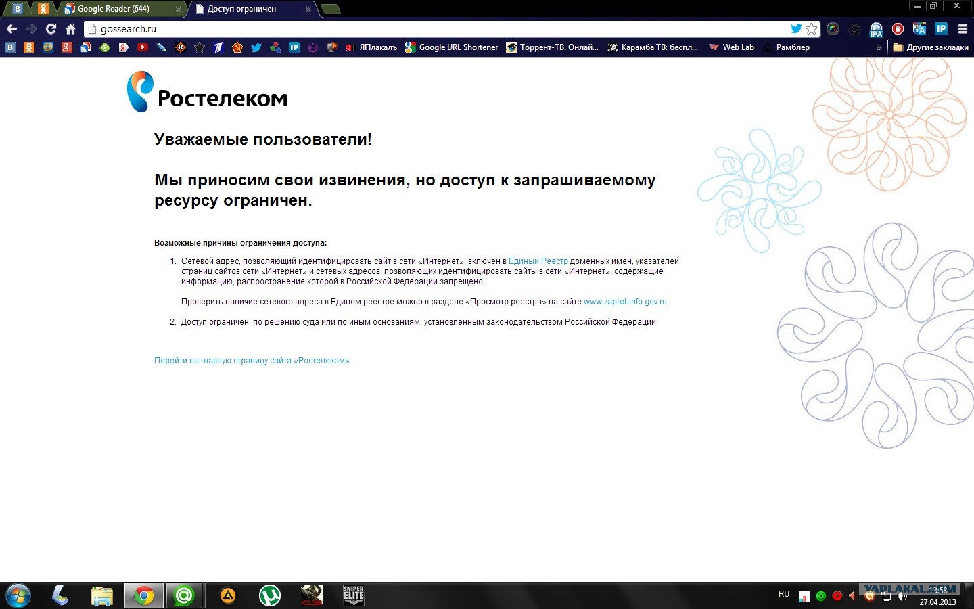The height and width of the screenshot is (609, 974).
Task: Click the IP extension icon in toolbar
Action: 941,29
